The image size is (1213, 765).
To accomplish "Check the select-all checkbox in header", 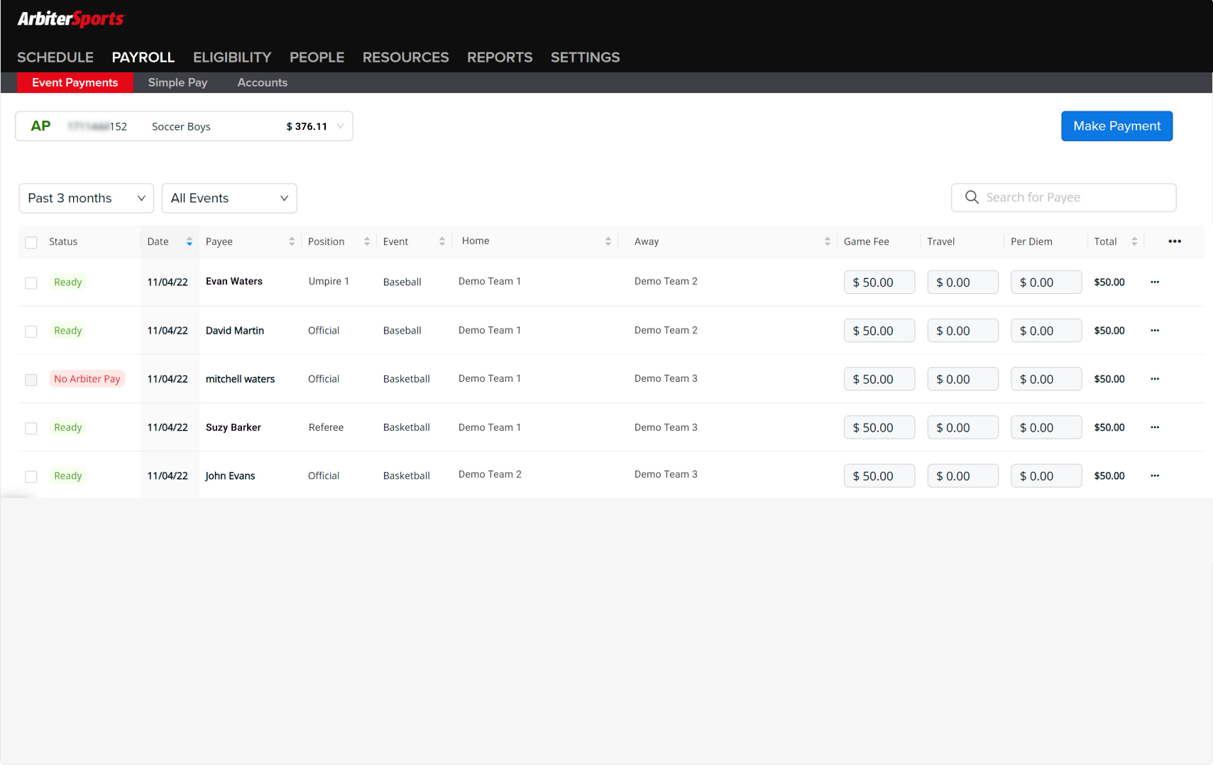I will coord(31,243).
